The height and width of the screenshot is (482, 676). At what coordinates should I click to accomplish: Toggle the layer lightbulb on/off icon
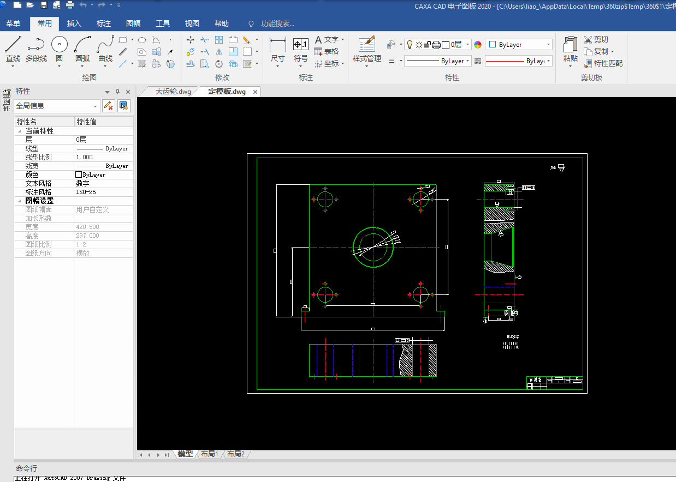point(410,45)
